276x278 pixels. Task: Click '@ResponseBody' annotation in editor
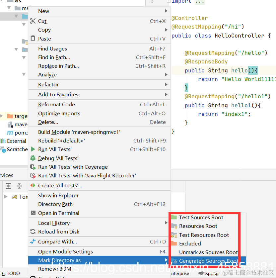pyautogui.click(x=206, y=61)
